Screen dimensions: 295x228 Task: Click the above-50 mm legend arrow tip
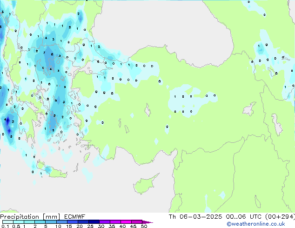pyautogui.click(x=147, y=222)
